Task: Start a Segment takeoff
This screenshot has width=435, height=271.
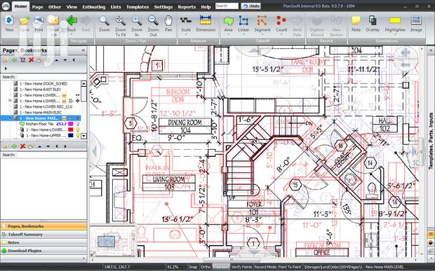Action: pyautogui.click(x=262, y=24)
